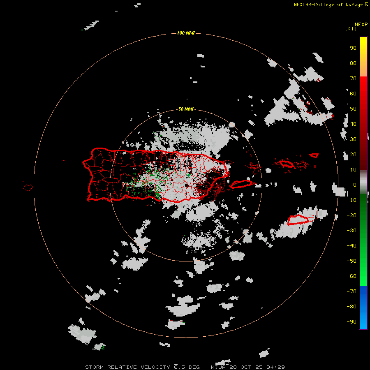Click the 50 NMI range ring label

186,109
